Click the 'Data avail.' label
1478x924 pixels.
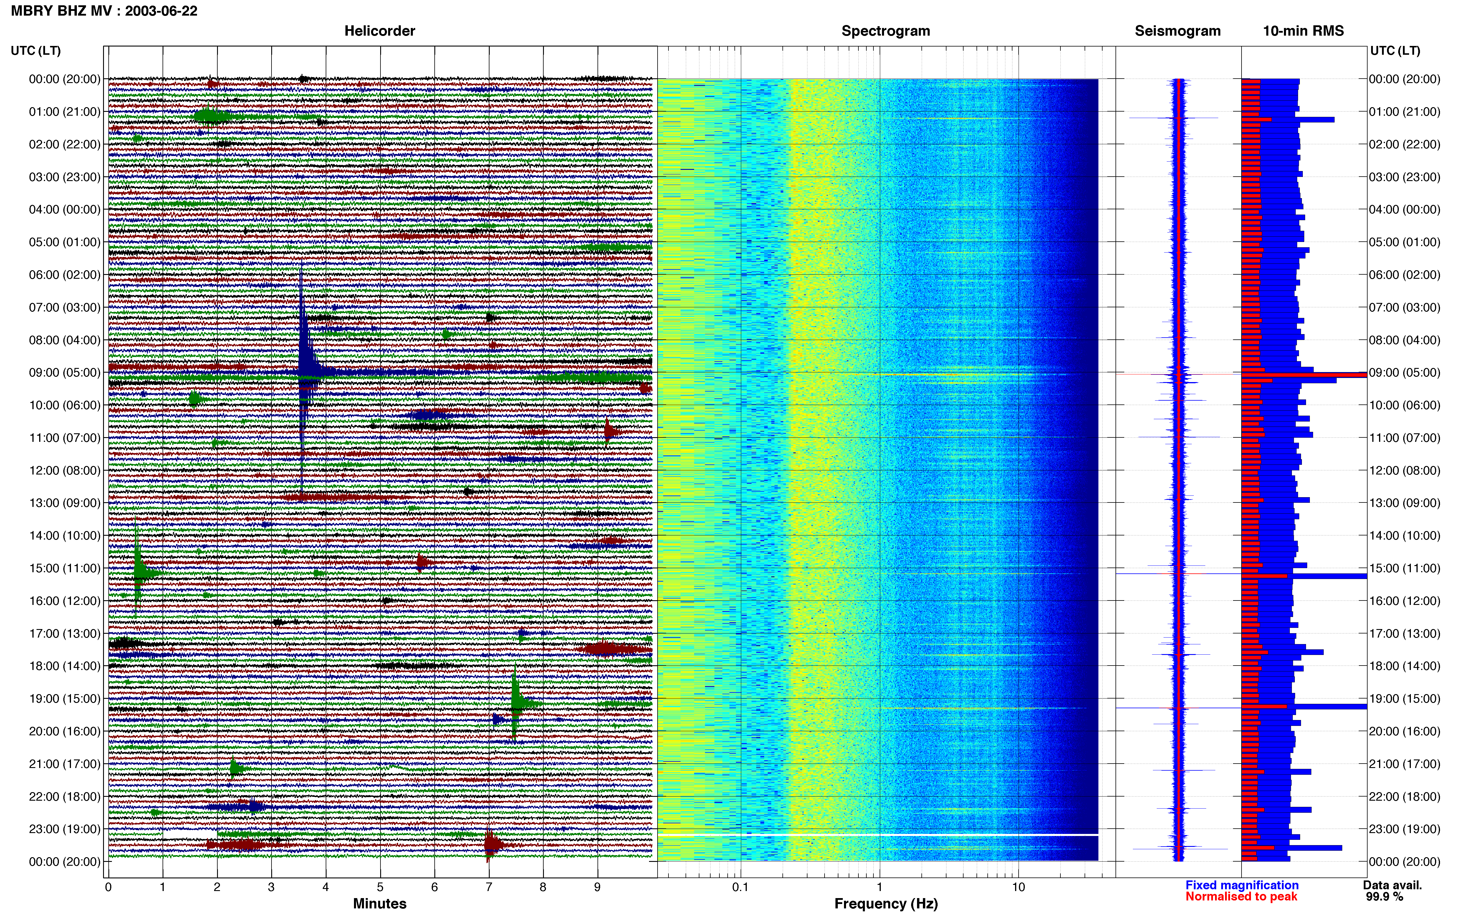point(1392,885)
